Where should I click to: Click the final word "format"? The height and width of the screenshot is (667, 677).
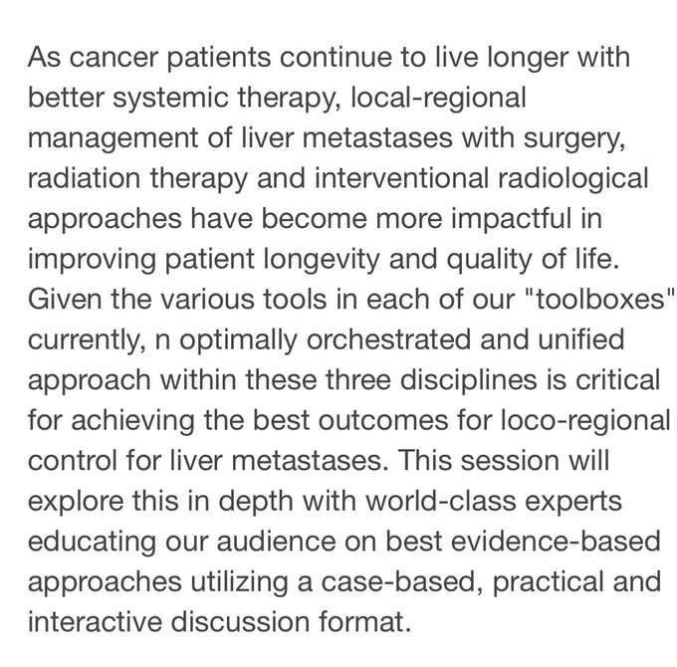tap(364, 622)
